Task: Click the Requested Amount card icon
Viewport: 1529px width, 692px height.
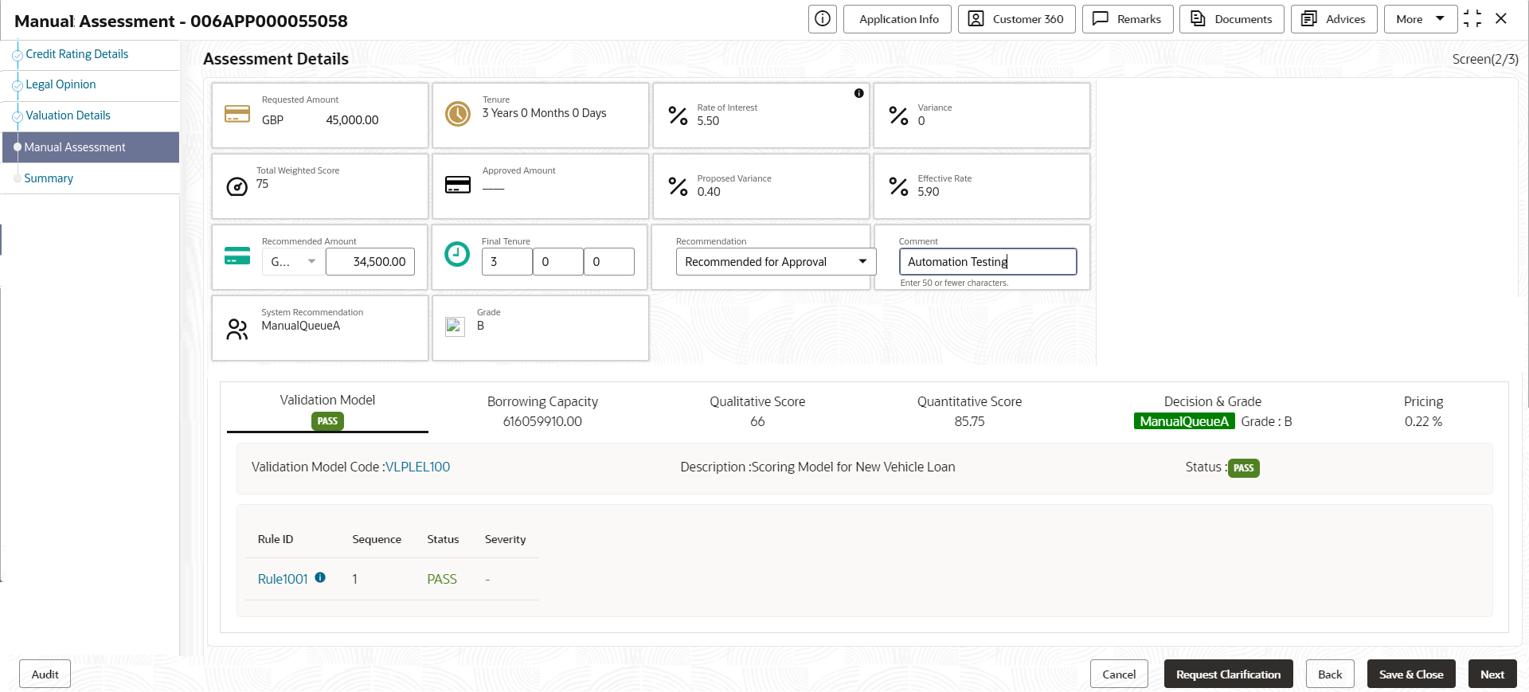Action: pos(237,114)
